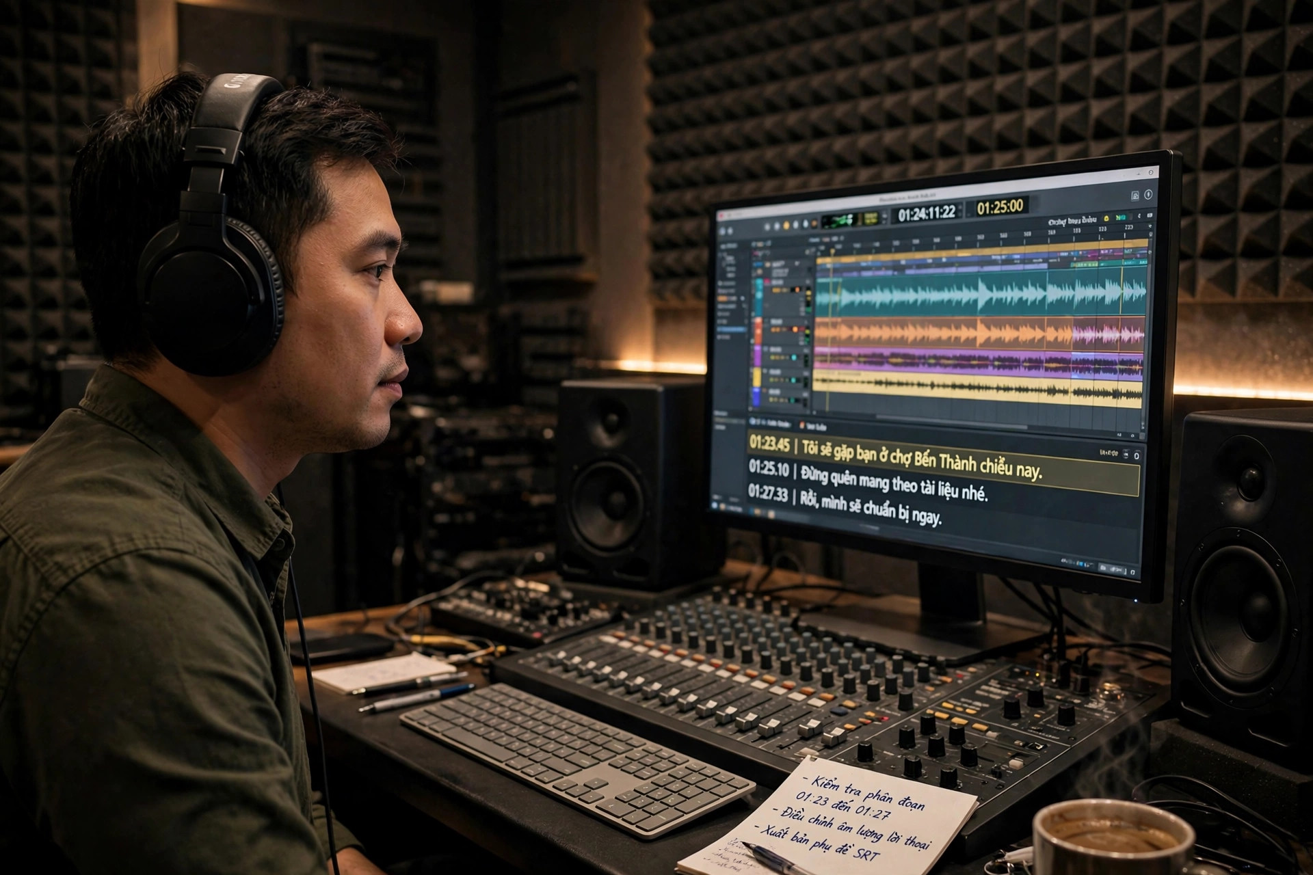Click the yellow lock icon above the ruler's right end
The height and width of the screenshot is (875, 1313).
(1106, 218)
